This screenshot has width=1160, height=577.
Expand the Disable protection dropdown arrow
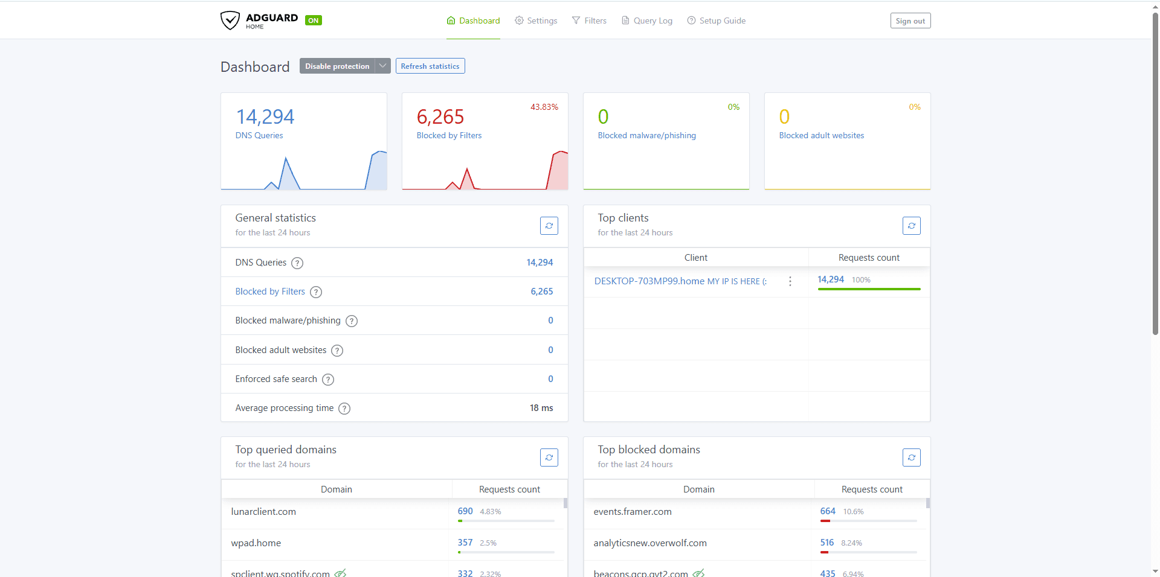pos(383,66)
